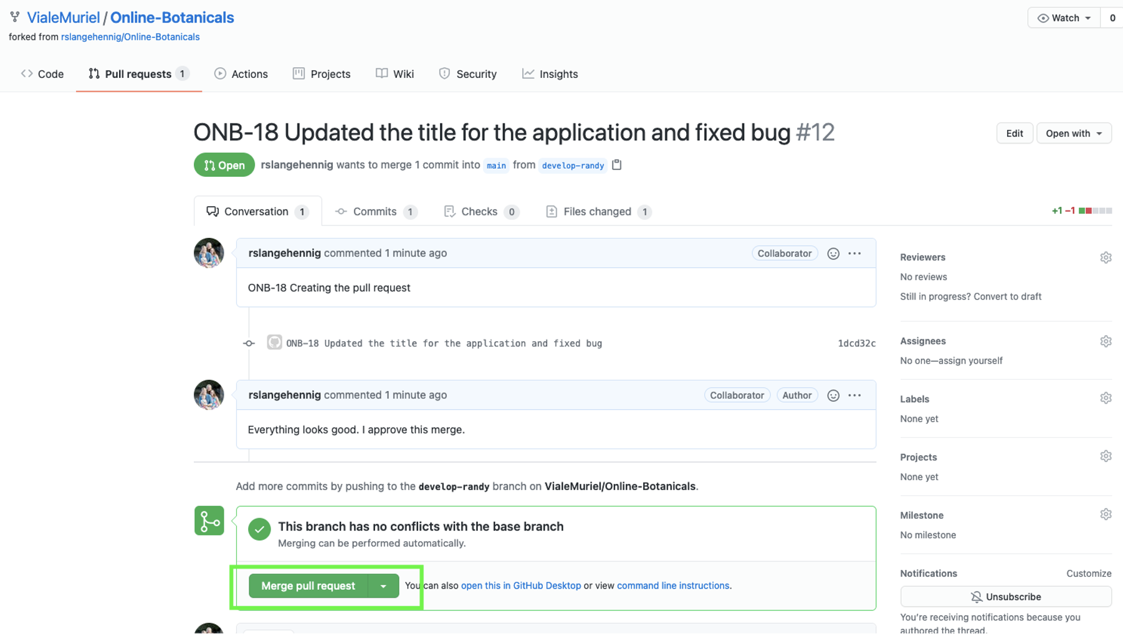The height and width of the screenshot is (634, 1123).
Task: Open three-dot menu on second comment
Action: coord(854,395)
